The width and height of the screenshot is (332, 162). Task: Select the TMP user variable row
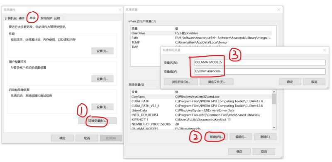[146, 47]
